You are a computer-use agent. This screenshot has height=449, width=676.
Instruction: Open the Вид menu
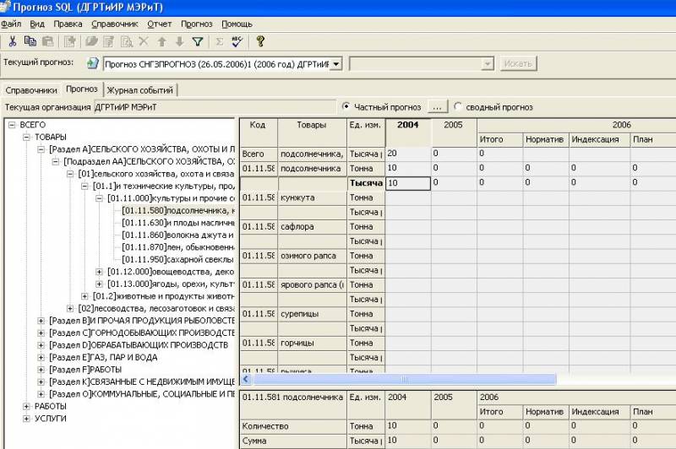tap(37, 24)
